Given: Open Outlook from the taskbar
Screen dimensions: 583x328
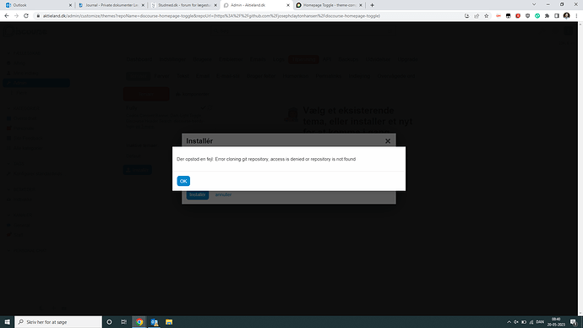Looking at the screenshot, I should tap(155, 322).
